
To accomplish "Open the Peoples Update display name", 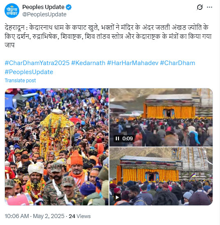I will 43,7.
